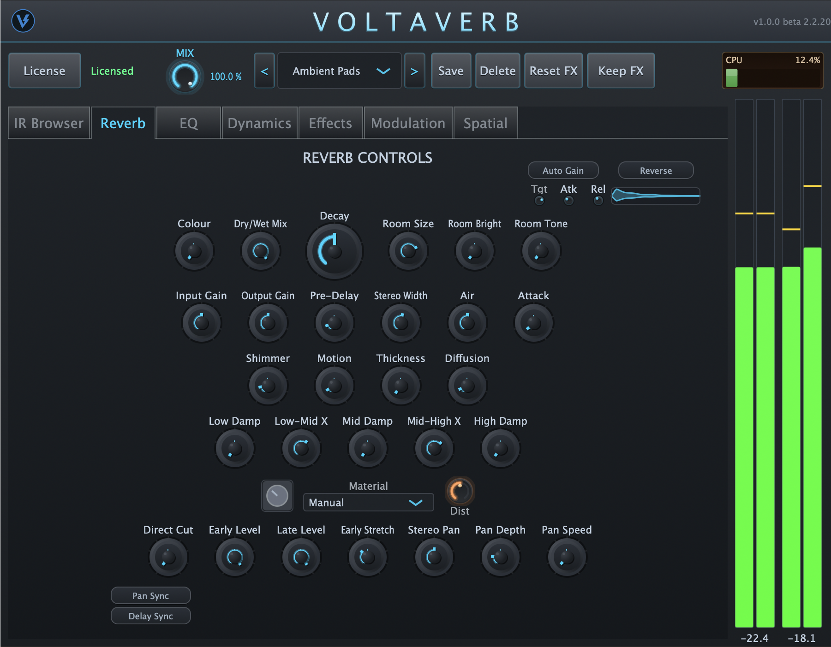Click the License button
The height and width of the screenshot is (647, 831).
tap(45, 71)
